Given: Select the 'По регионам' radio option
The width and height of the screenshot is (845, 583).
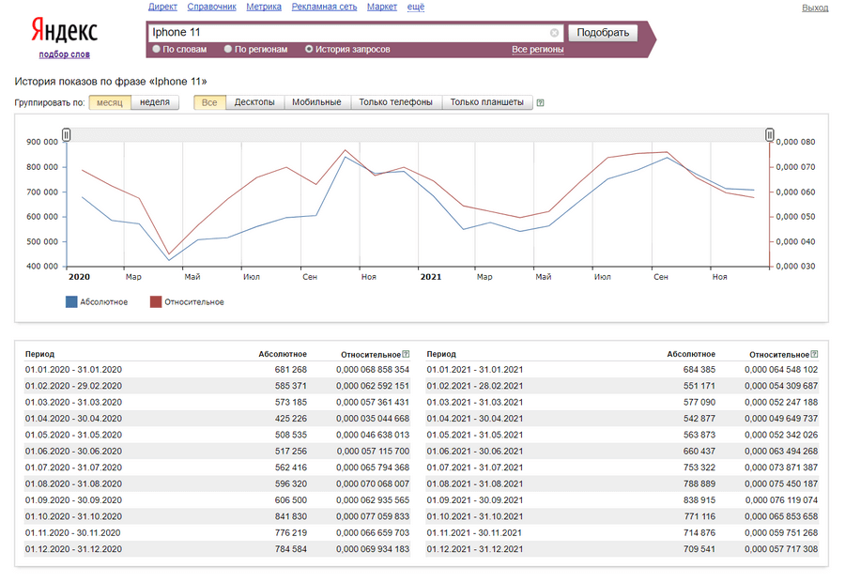Looking at the screenshot, I should (228, 49).
